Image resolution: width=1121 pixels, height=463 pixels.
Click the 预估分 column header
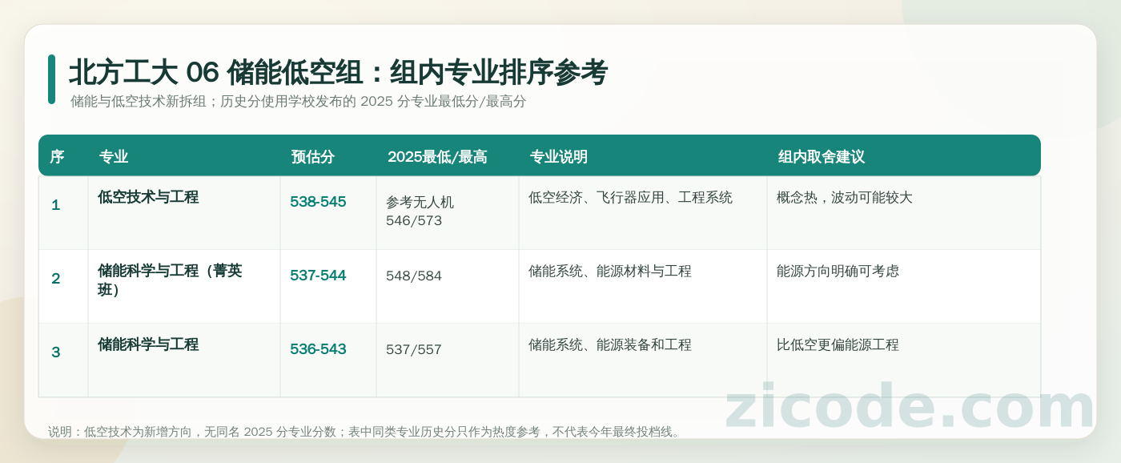[312, 157]
